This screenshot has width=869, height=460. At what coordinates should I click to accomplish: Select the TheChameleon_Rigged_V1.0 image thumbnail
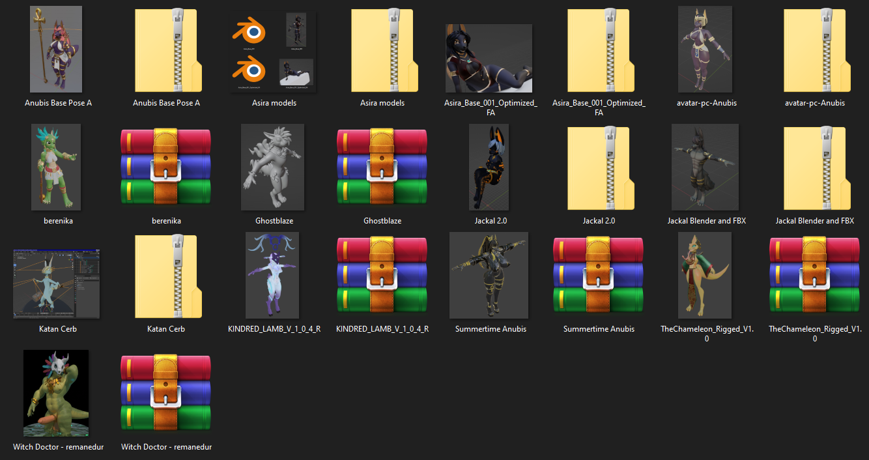click(x=705, y=275)
